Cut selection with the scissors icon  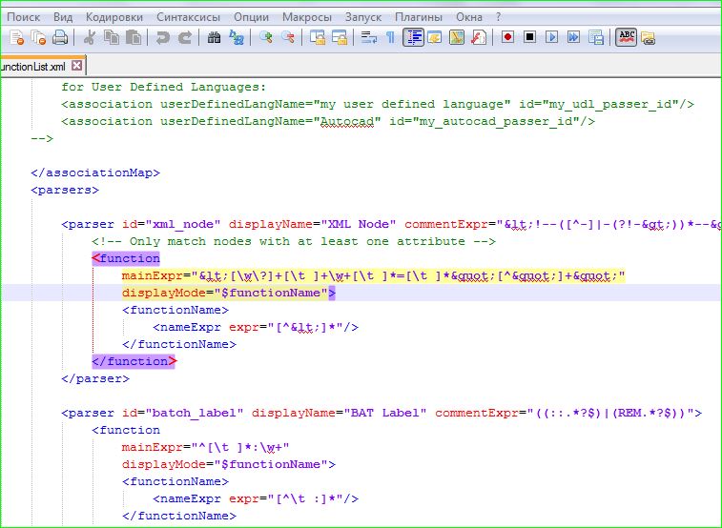(90, 37)
